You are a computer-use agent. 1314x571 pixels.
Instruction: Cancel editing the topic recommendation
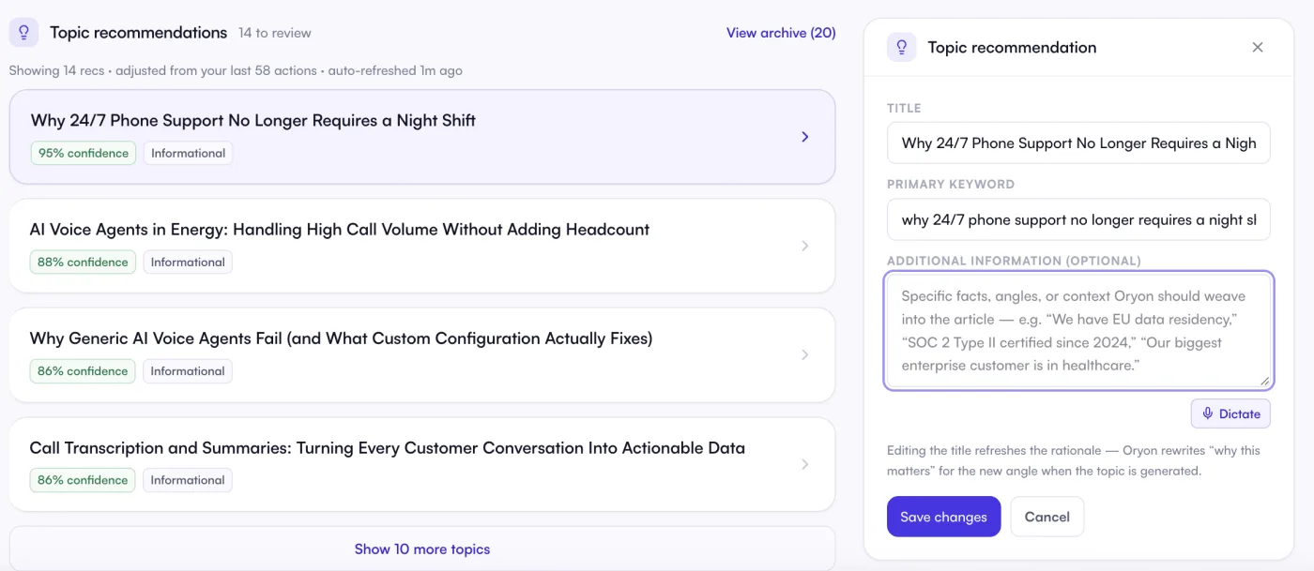point(1047,517)
